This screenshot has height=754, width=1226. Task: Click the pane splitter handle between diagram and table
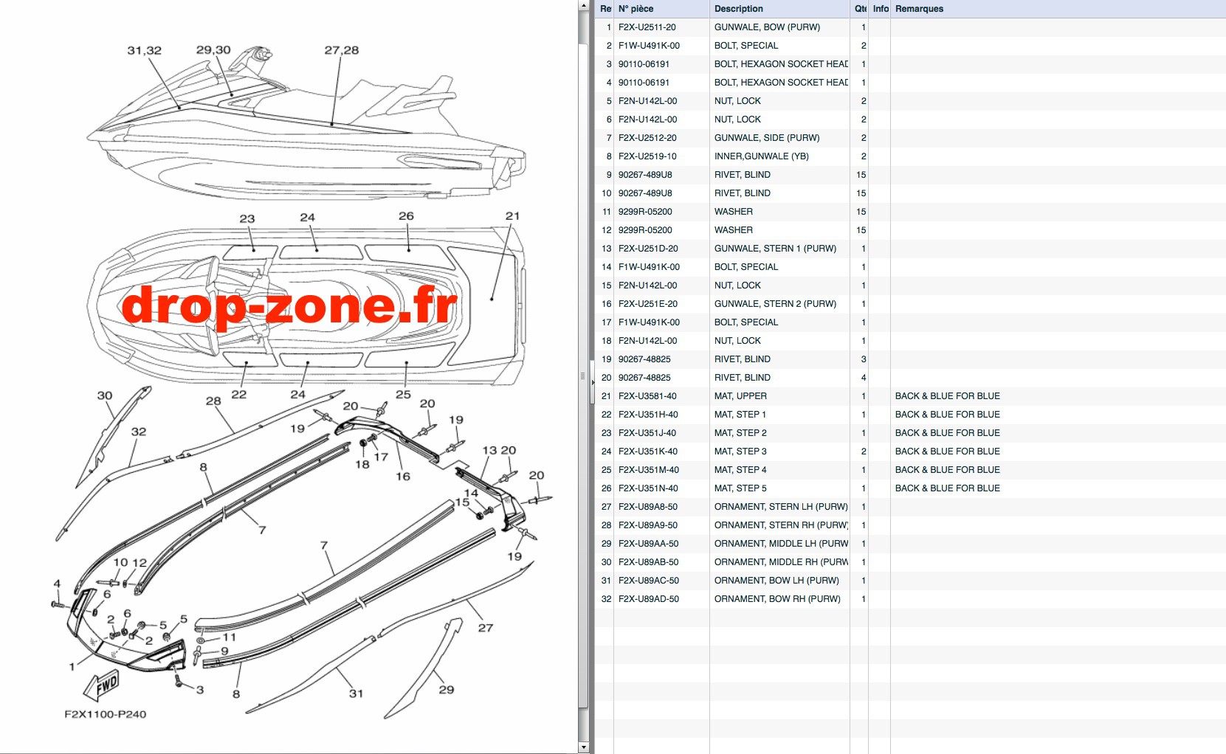pyautogui.click(x=592, y=376)
